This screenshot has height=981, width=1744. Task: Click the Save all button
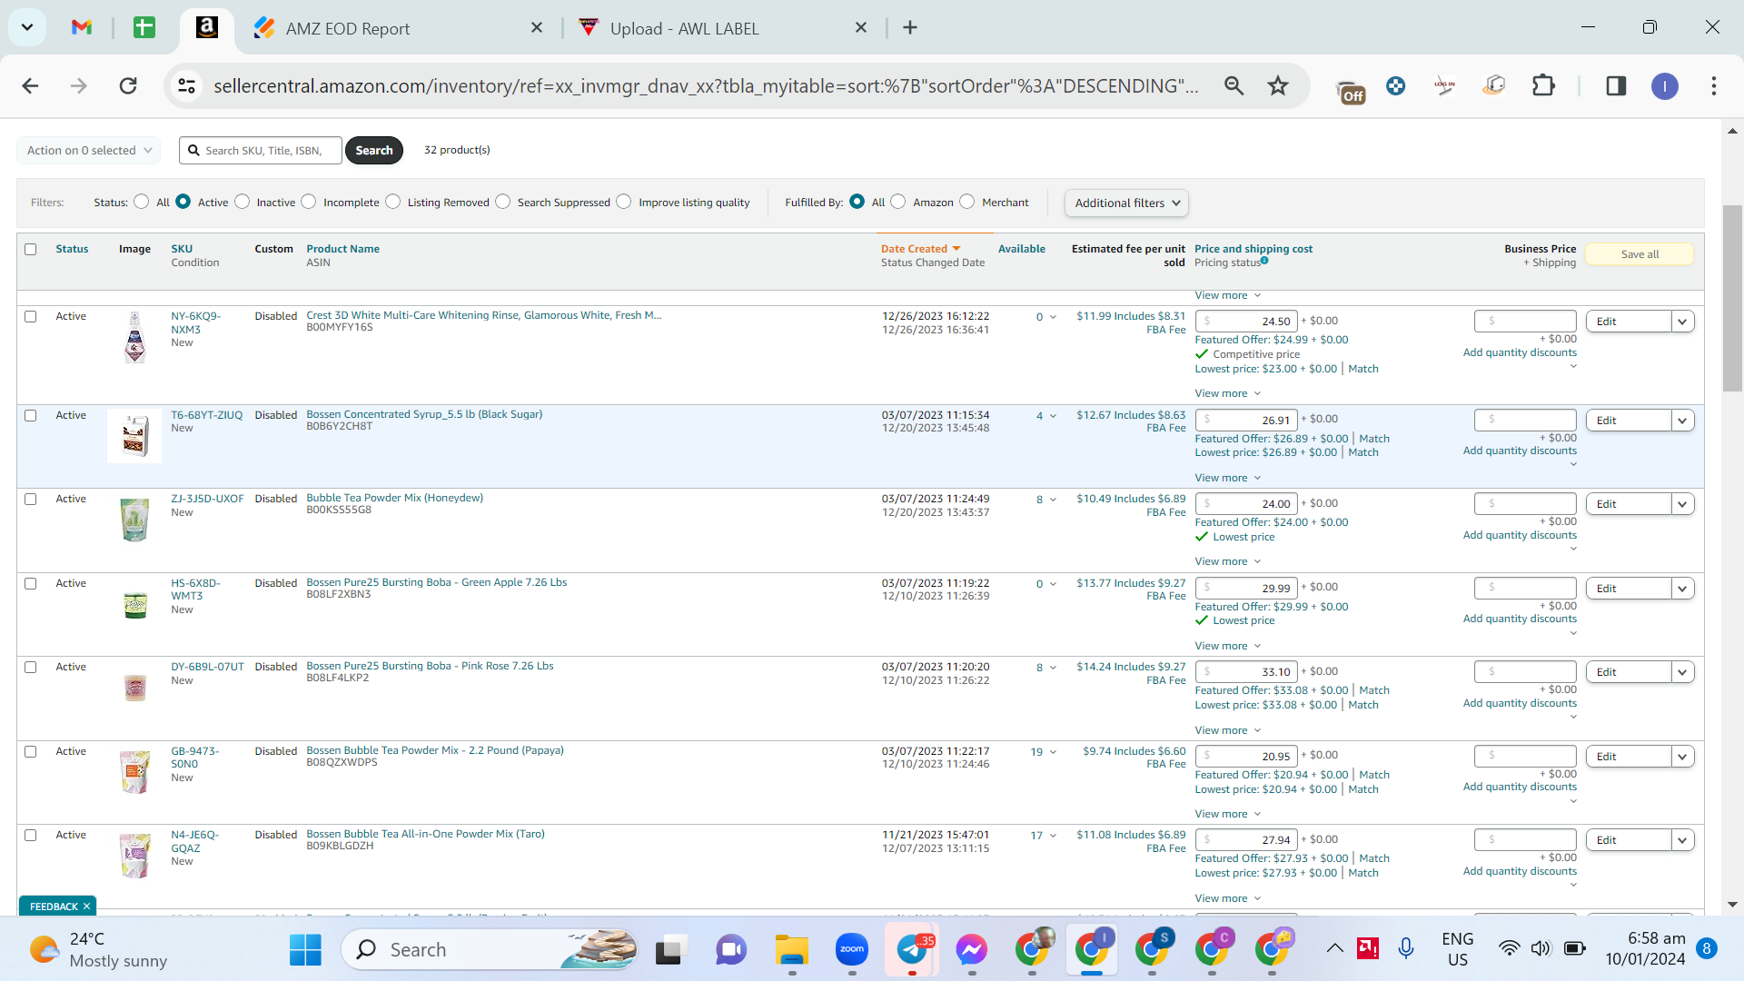pos(1640,254)
